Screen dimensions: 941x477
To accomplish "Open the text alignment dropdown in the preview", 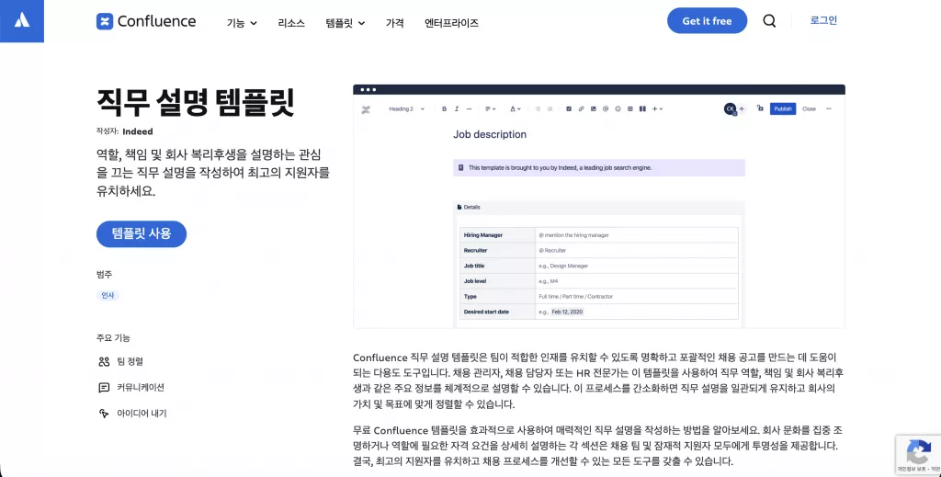I will [x=491, y=108].
